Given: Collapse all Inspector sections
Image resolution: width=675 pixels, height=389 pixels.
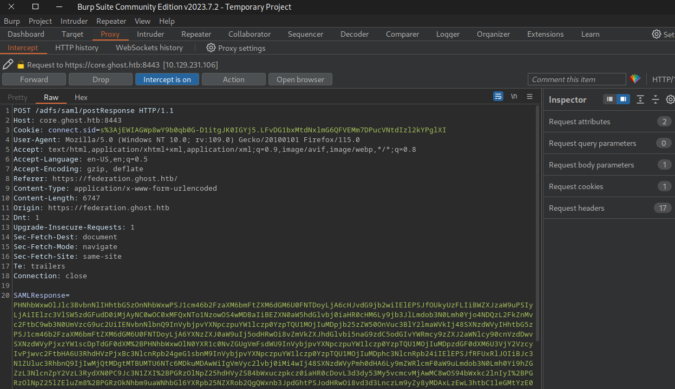Looking at the screenshot, I should click(x=656, y=99).
